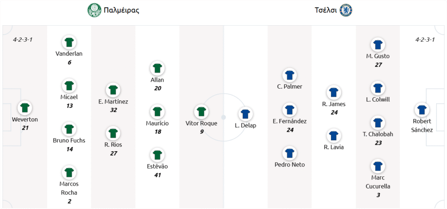Click the Bruno Fuchs player name
The height and width of the screenshot is (209, 447).
coord(69,140)
